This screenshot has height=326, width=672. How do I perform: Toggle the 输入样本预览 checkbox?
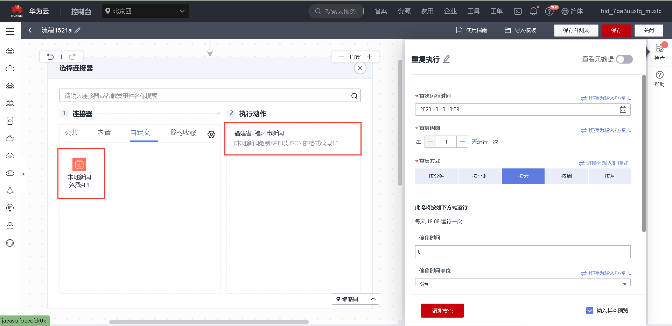(x=590, y=311)
